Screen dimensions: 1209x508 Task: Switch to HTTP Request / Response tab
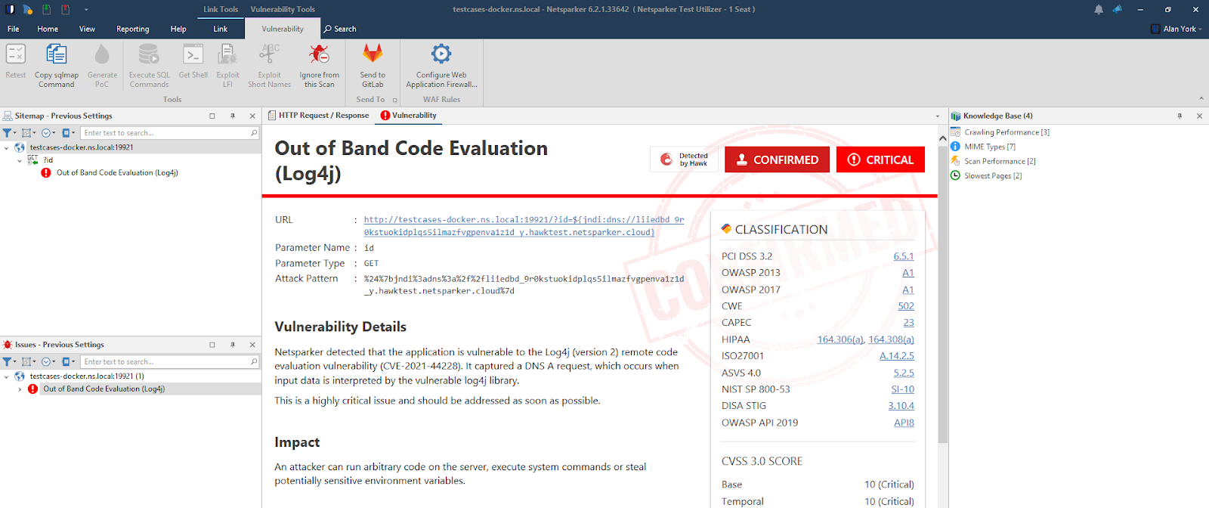coord(319,116)
